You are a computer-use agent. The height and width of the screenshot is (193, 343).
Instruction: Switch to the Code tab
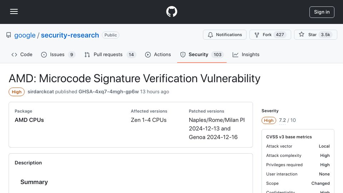point(22,54)
